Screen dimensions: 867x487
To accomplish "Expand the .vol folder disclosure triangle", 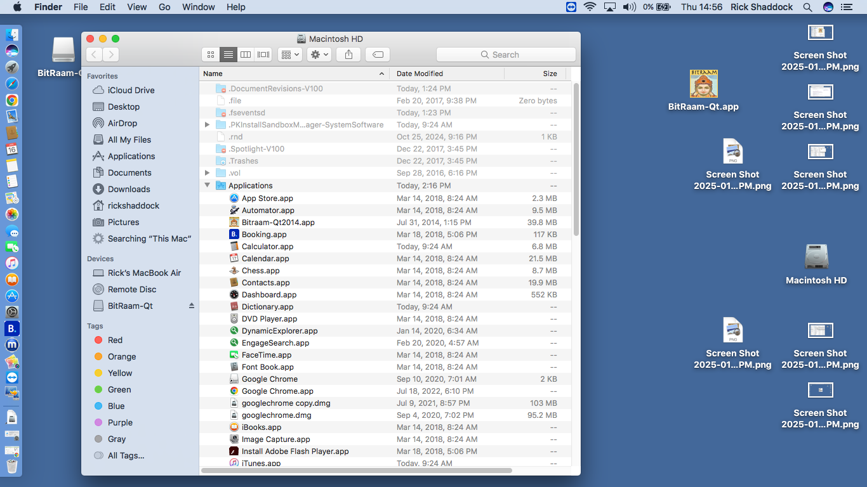I will coord(207,173).
